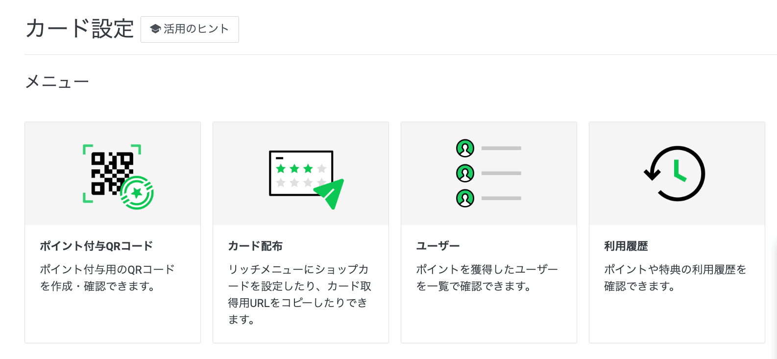Click the user list icon
The width and height of the screenshot is (777, 359).
tap(488, 173)
